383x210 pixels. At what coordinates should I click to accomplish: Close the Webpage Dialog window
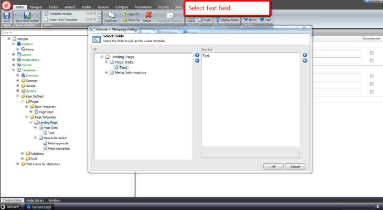[x=304, y=28]
